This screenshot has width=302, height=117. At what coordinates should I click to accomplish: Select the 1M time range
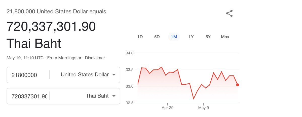(x=174, y=37)
